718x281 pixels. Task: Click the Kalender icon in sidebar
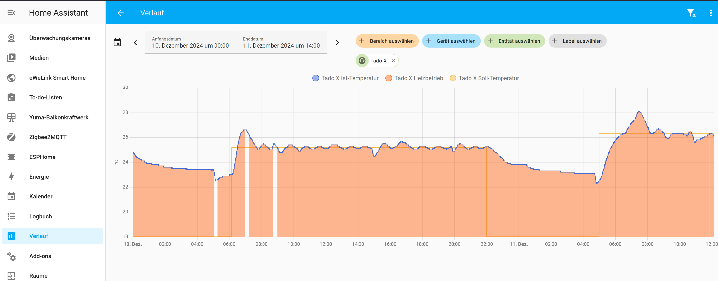pyautogui.click(x=11, y=196)
